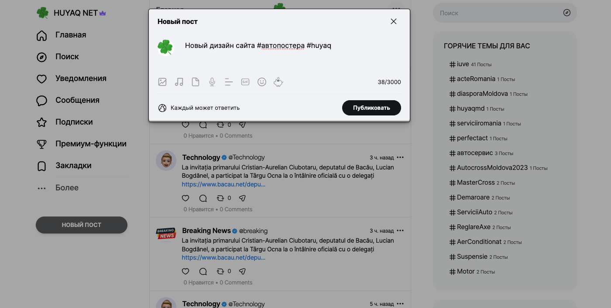Open the three-dot menu on Breaking News post
Viewport: 611px width, 308px height.
coord(400,230)
